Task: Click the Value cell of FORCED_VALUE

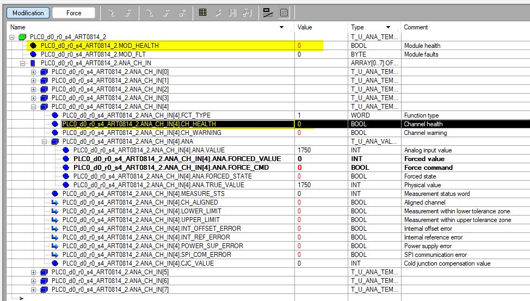Action: [x=321, y=159]
